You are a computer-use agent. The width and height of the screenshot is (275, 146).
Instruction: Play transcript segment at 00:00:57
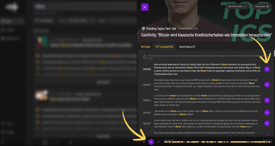tap(267, 100)
